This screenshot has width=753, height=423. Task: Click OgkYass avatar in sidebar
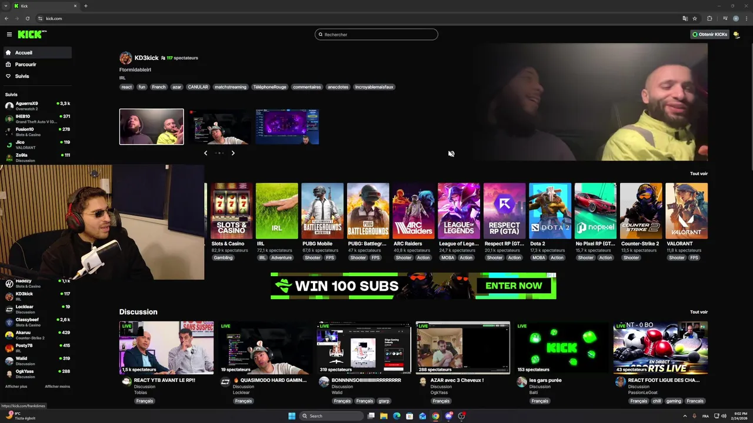point(9,374)
